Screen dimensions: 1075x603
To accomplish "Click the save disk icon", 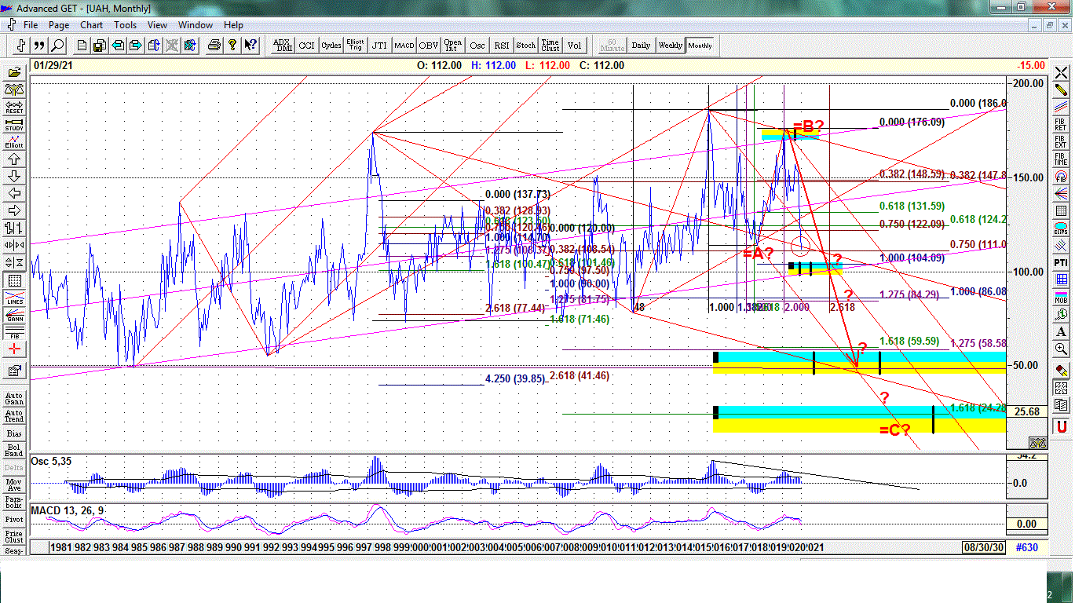I will [100, 45].
